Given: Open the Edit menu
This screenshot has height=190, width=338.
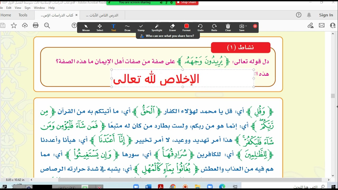Looking at the screenshot, I should pos(9,8).
